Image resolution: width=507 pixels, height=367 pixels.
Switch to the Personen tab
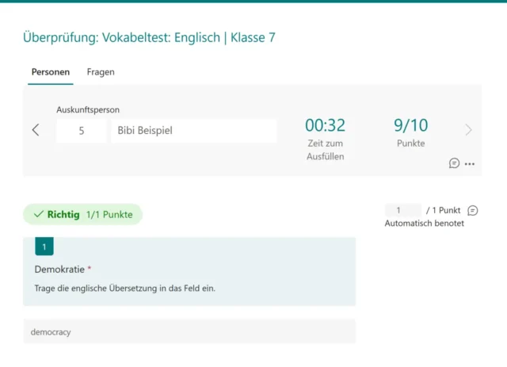point(50,72)
